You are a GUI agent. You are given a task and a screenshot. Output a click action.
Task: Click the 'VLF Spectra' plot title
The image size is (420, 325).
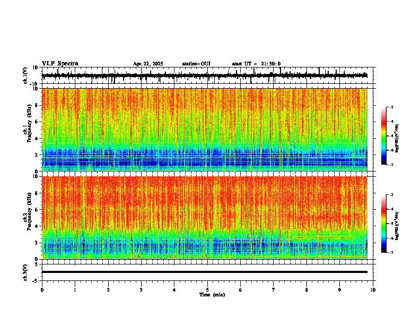coord(60,64)
